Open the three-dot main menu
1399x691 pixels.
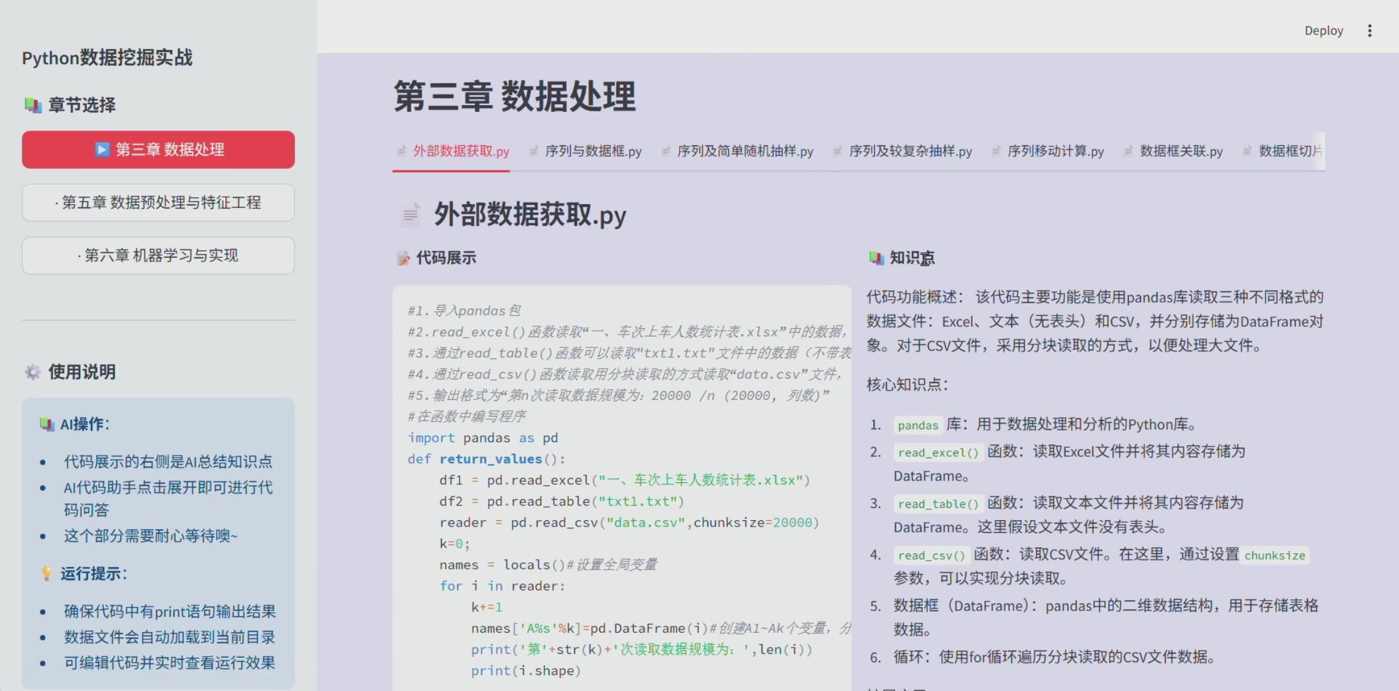click(1370, 31)
